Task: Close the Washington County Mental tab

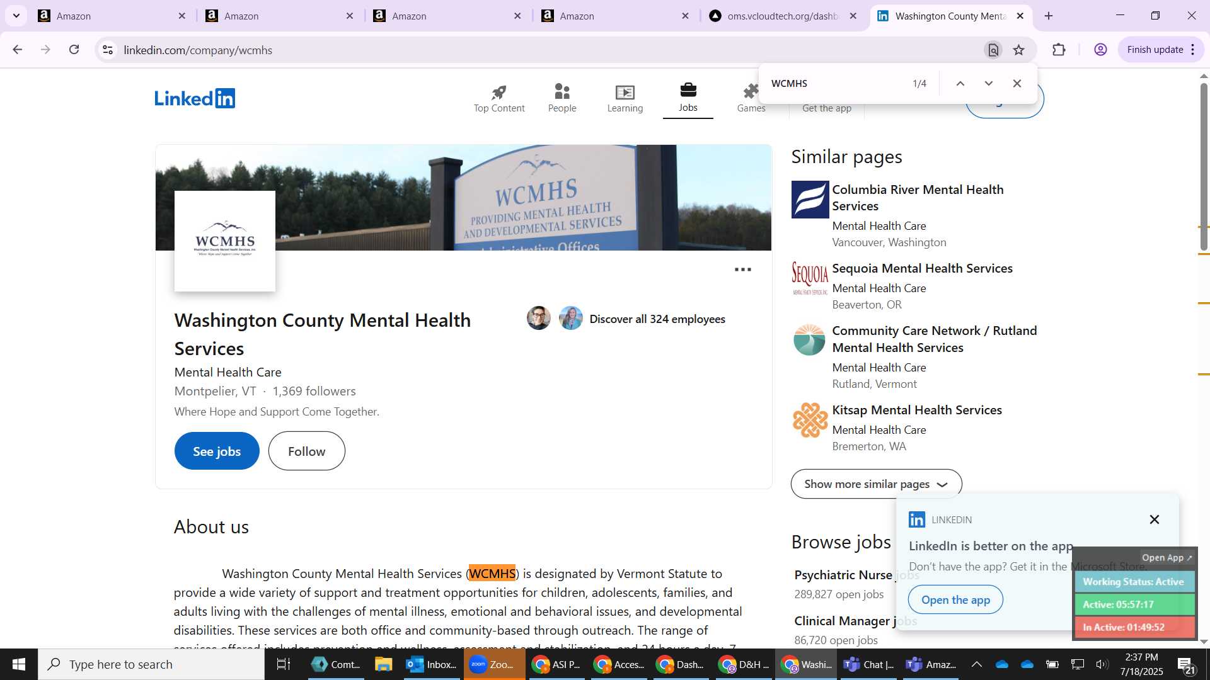Action: 1020,16
